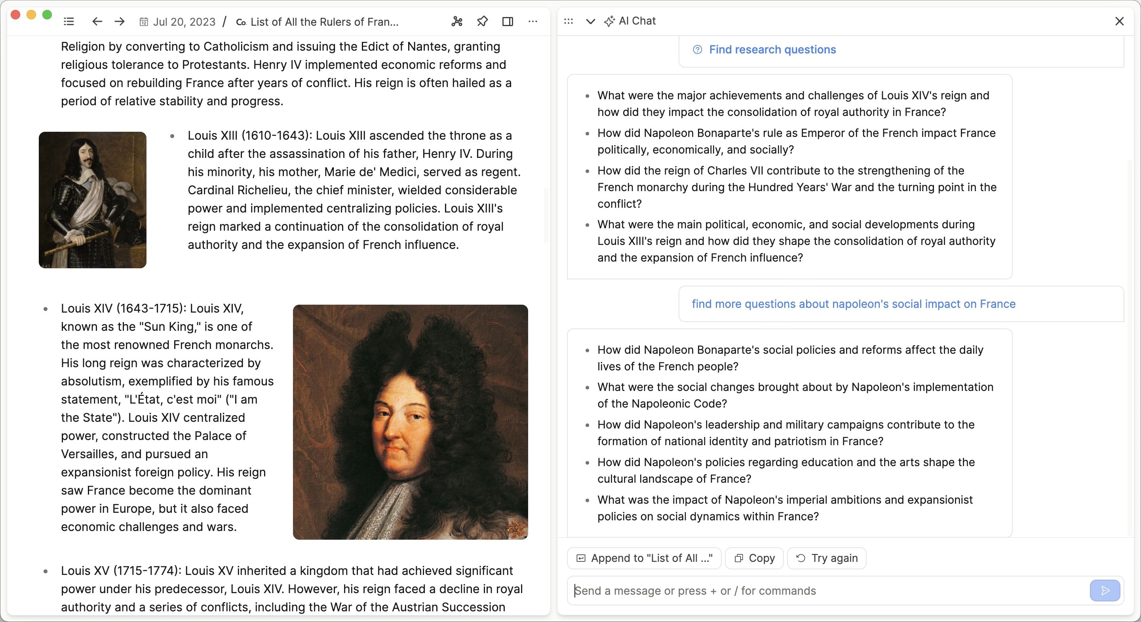Go back with left arrow
This screenshot has width=1141, height=622.
click(x=97, y=21)
